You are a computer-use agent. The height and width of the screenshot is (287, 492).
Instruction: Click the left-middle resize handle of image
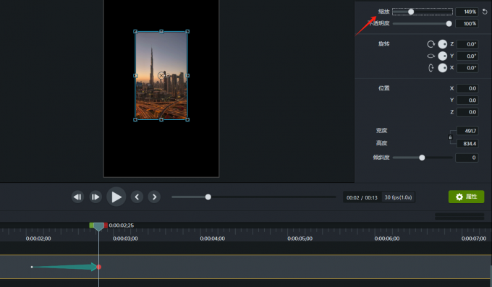[x=135, y=76]
